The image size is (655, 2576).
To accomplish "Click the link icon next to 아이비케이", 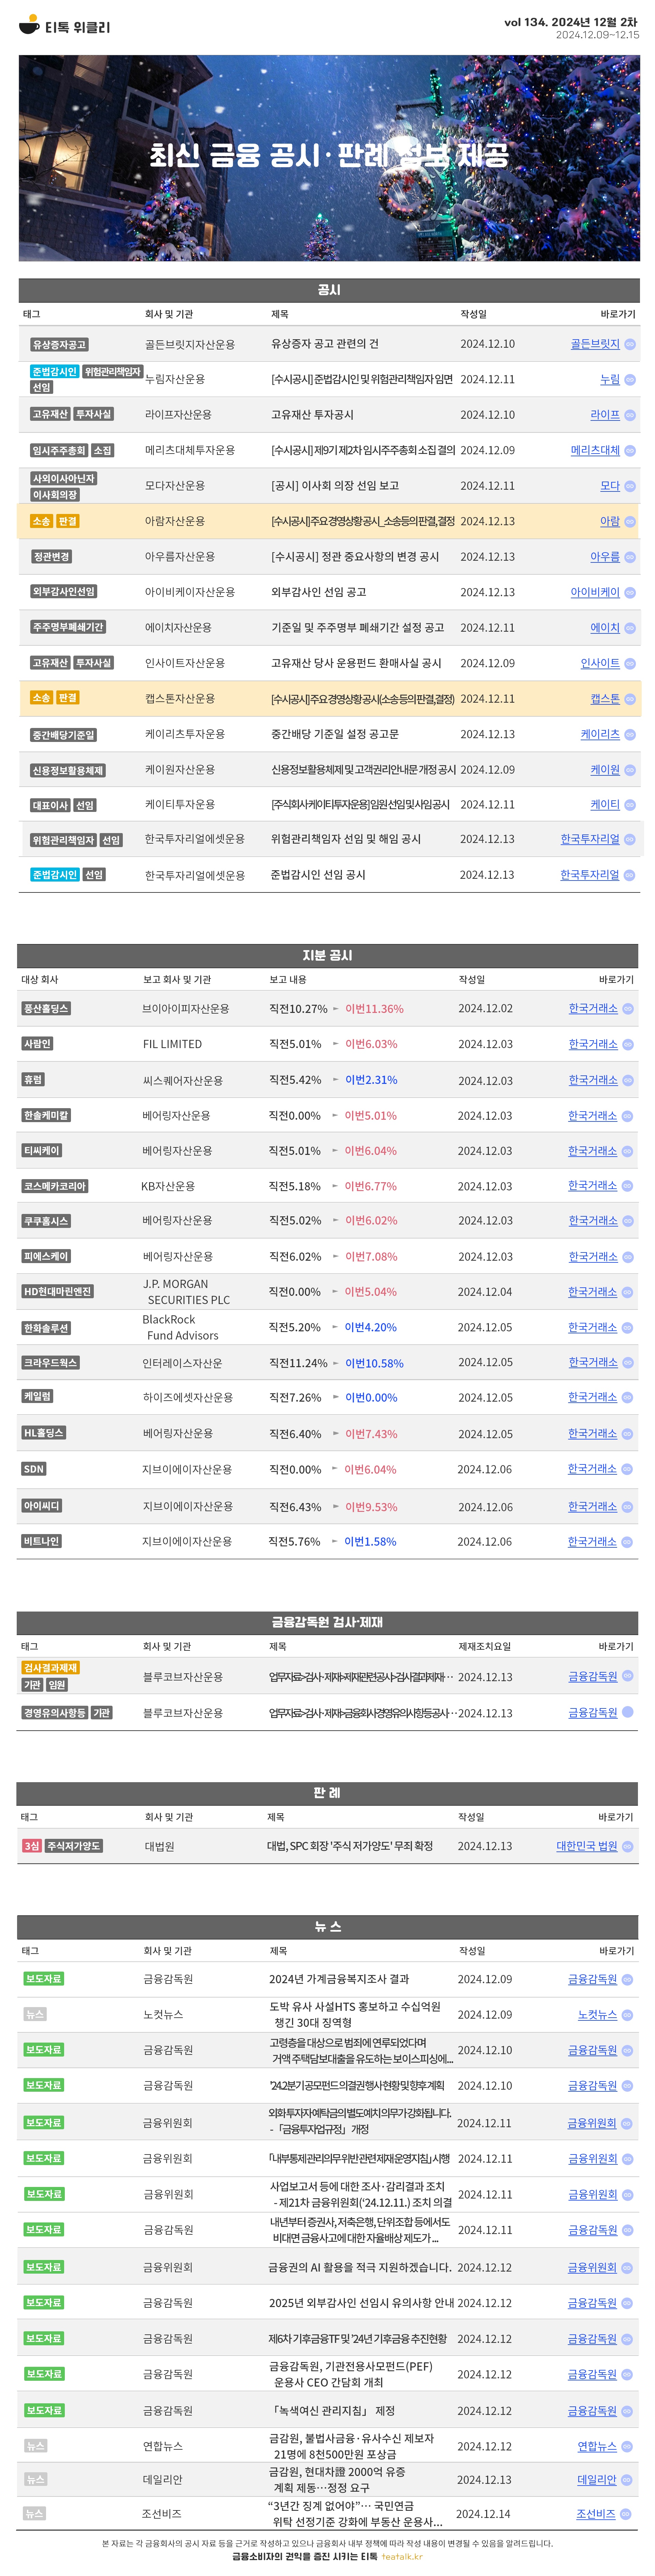I will point(630,593).
